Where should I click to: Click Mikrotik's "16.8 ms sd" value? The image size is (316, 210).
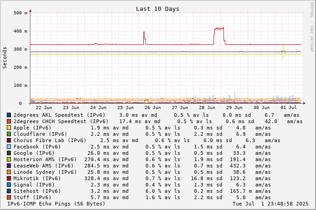207,178
